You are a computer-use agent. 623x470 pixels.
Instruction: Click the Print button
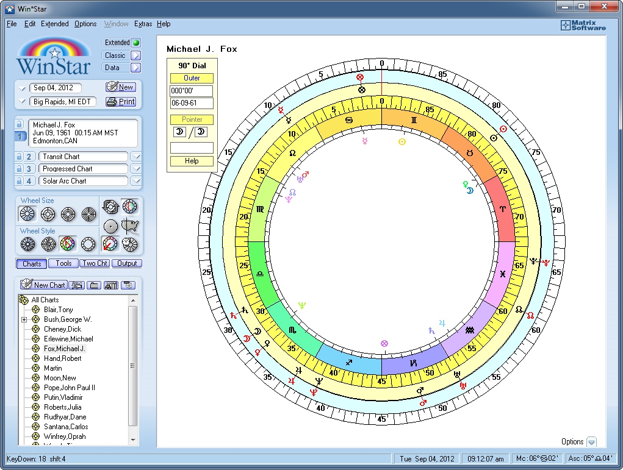(121, 102)
